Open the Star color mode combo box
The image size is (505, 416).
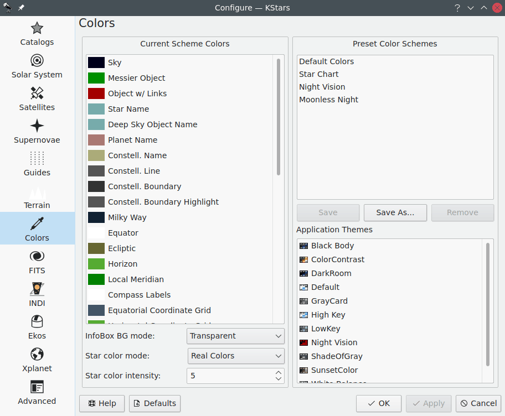click(x=235, y=356)
